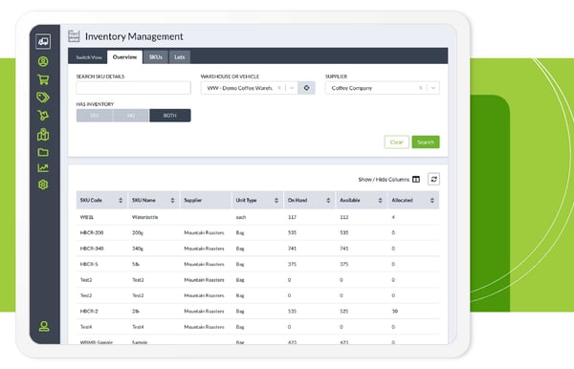
Task: Sort the table by Allocated
Action: (432, 200)
